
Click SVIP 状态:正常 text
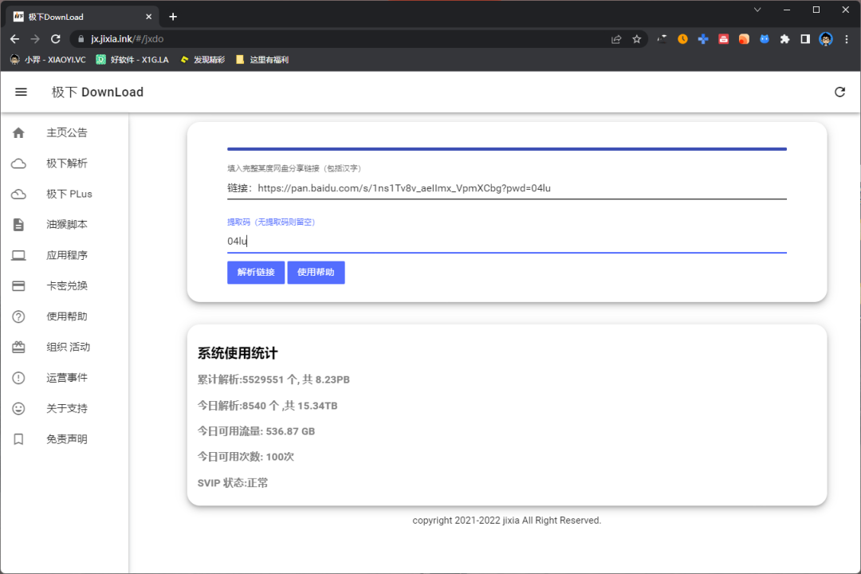233,483
